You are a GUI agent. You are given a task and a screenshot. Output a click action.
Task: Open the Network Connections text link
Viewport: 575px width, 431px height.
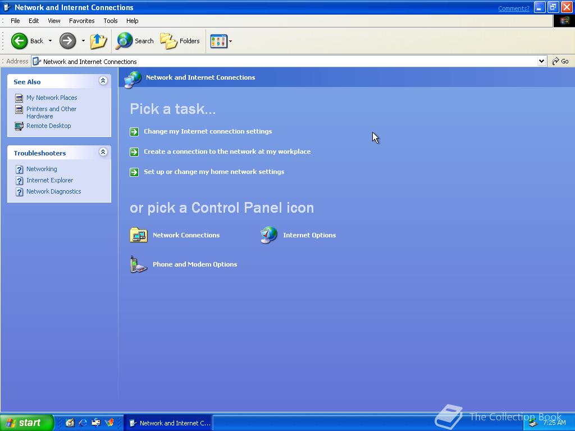[x=186, y=235]
